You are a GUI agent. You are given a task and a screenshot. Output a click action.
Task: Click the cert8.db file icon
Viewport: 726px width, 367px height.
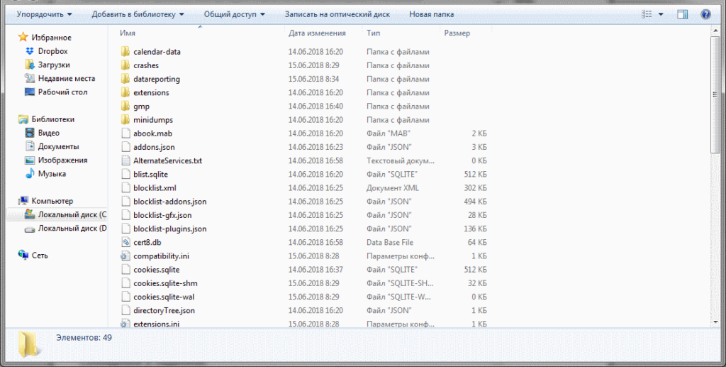pos(125,243)
